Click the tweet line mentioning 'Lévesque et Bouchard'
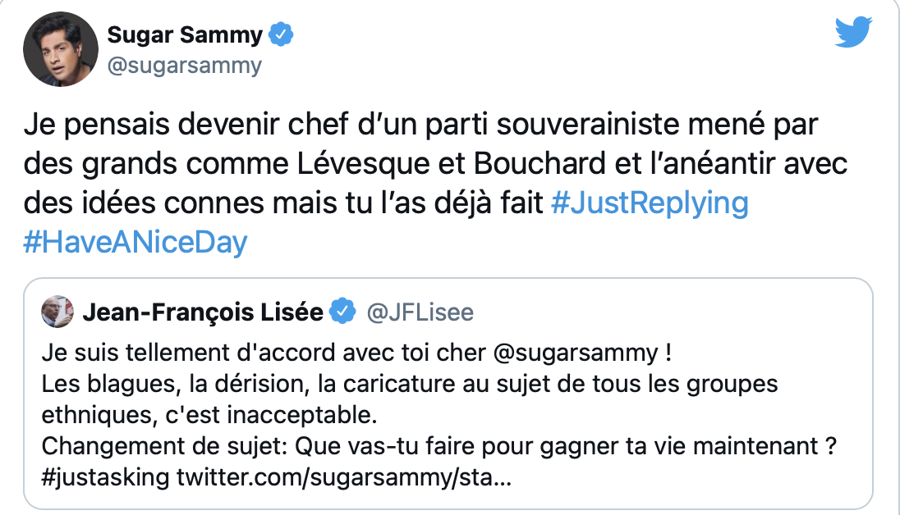This screenshot has height=515, width=900. coord(435,164)
